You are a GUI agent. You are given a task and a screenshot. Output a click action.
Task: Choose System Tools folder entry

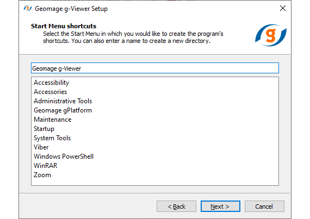click(x=52, y=138)
